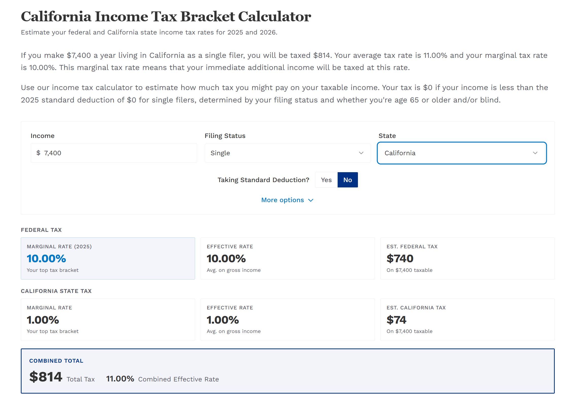Click the dollar sign in Income field

(x=38, y=153)
